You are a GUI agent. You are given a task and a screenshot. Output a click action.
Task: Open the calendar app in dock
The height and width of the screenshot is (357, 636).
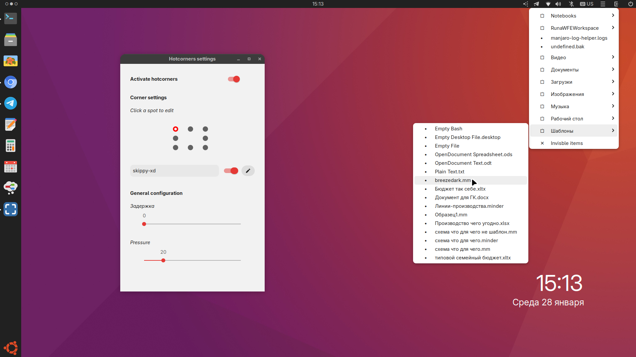[x=11, y=167]
